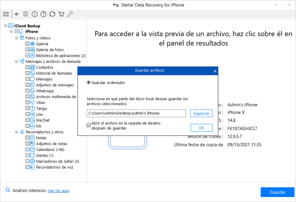Click the Line icon

pyautogui.click(x=33, y=114)
